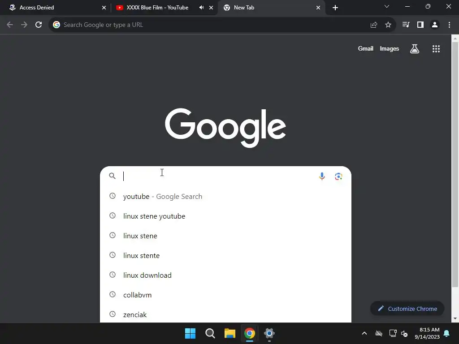Screen dimensions: 459x344
Task: Open a new tab with plus button
Action: click(335, 8)
